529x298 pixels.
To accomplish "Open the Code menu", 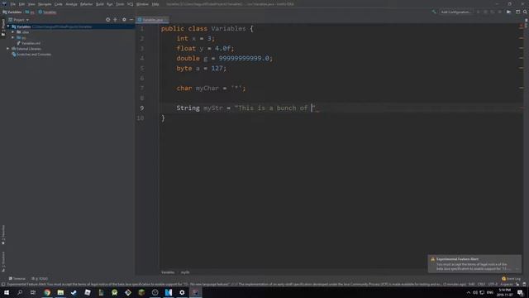I will [x=59, y=4].
